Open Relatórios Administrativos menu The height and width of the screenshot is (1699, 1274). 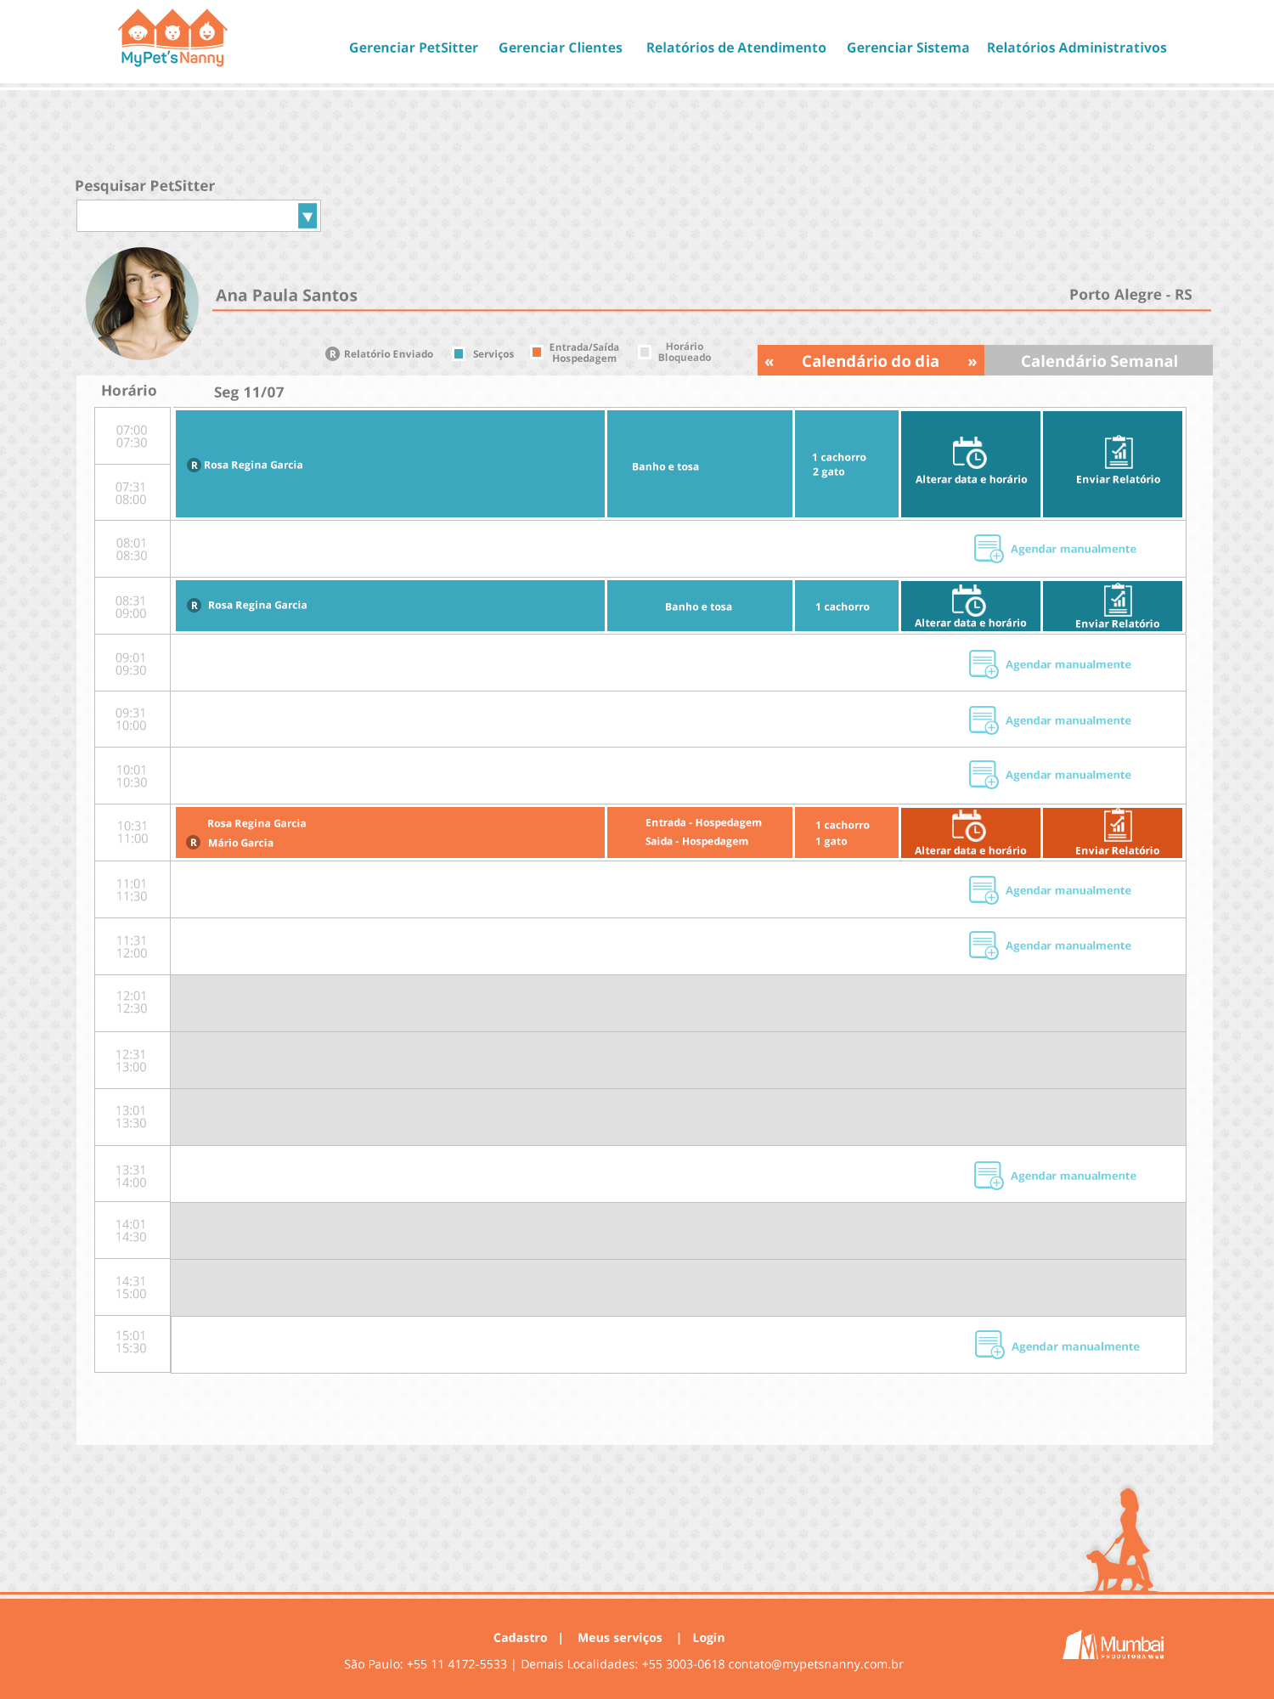(1076, 48)
